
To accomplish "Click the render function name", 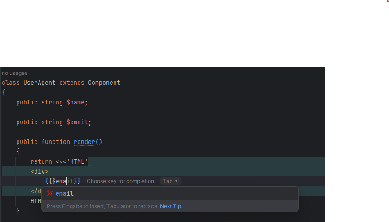I will 84,142.
